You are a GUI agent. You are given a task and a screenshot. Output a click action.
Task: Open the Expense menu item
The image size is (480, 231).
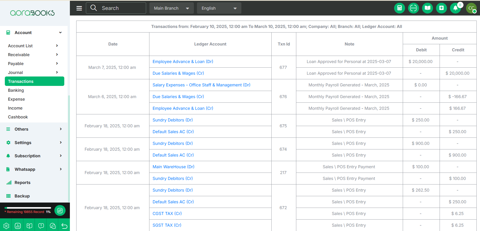16,99
